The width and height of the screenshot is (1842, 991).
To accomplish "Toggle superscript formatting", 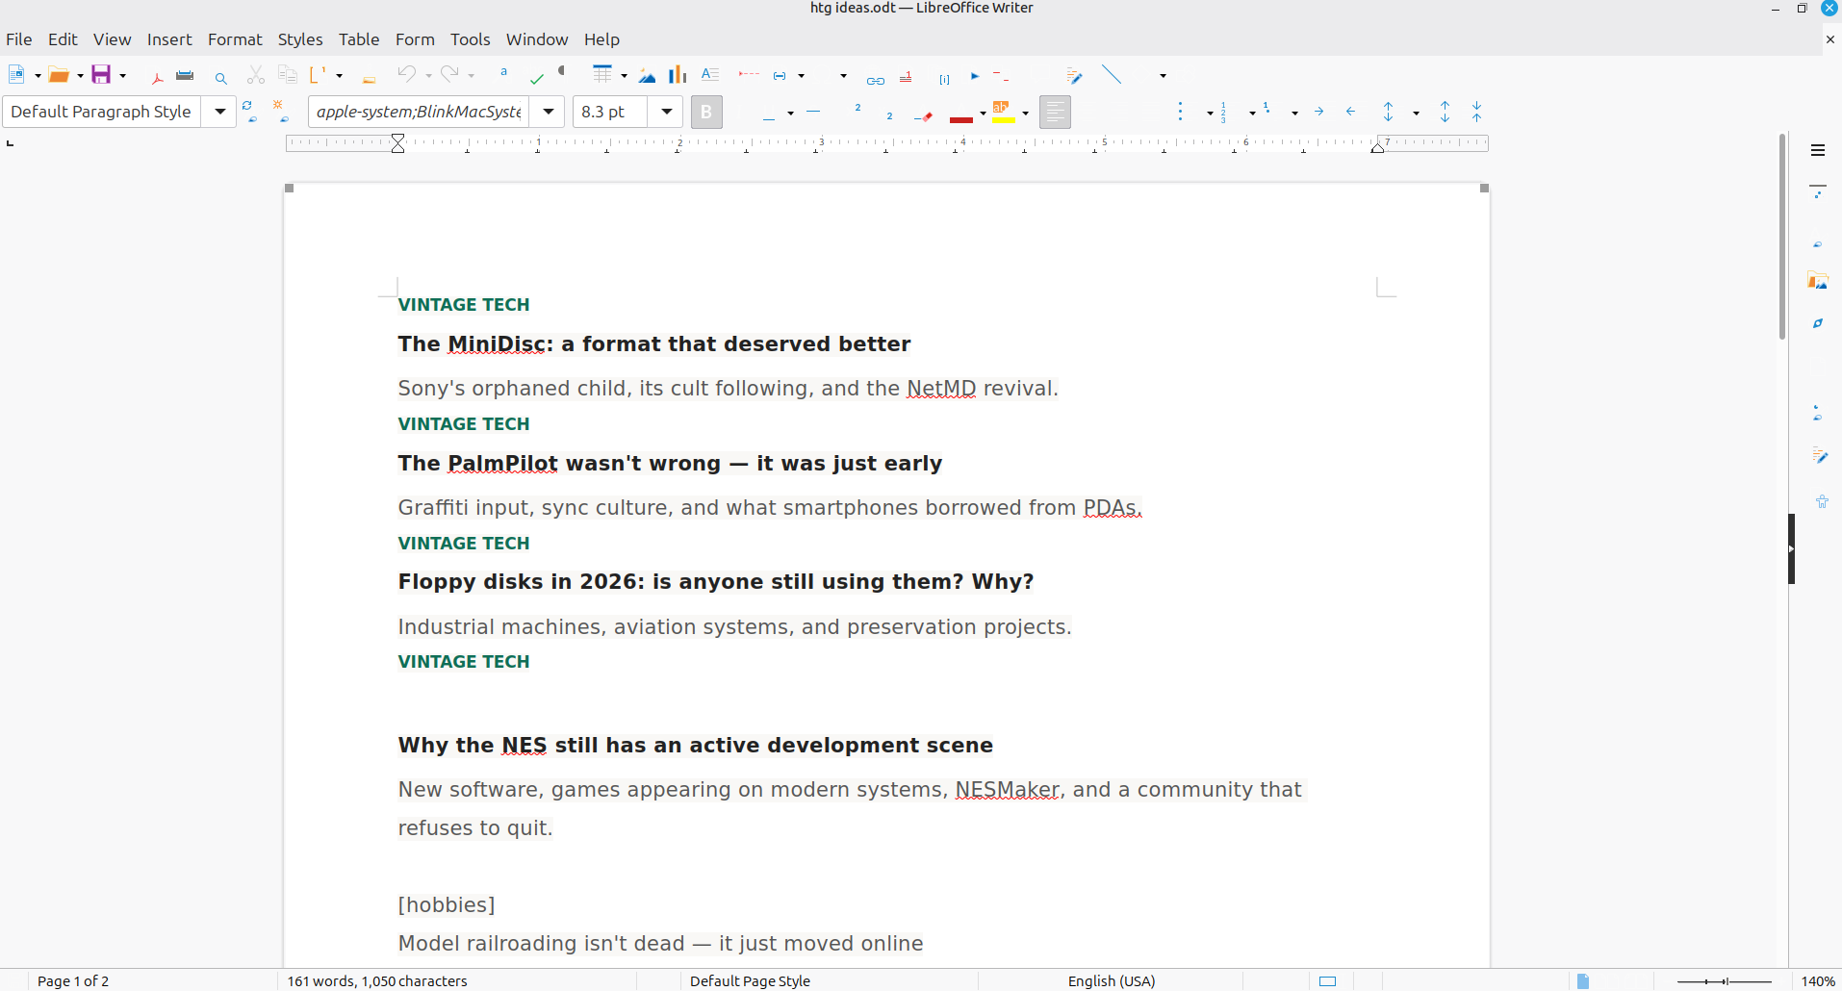I will coord(857,108).
